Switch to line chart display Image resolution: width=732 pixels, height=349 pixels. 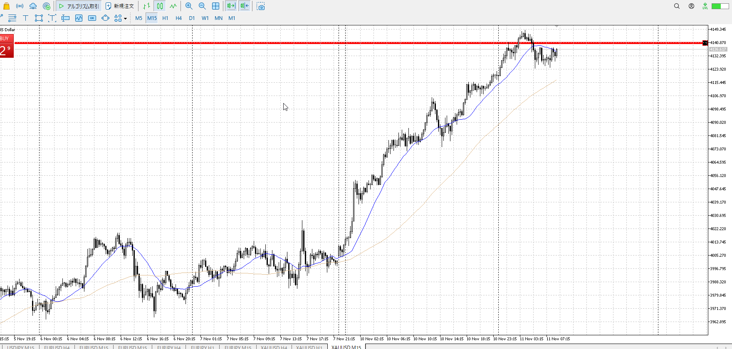[x=173, y=6]
